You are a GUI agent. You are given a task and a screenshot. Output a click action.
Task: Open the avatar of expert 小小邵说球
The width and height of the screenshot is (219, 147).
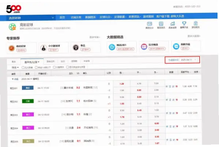44,48
